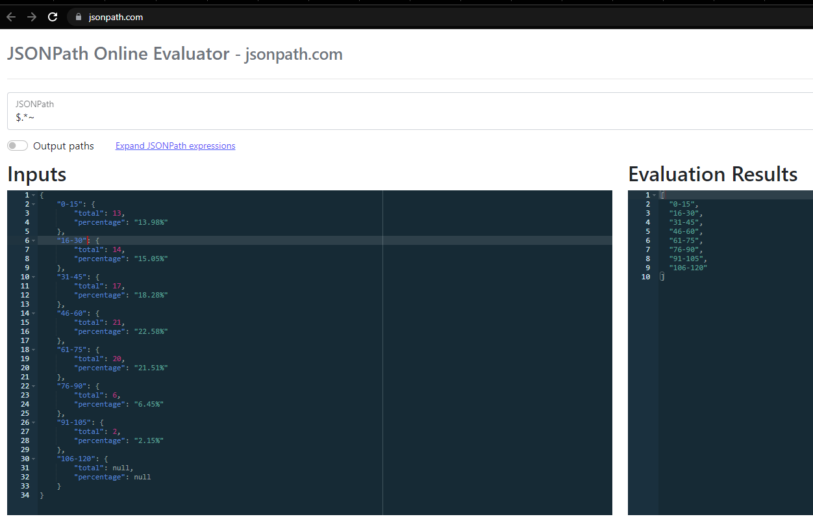The image size is (813, 521).
Task: Collapse the "61-75" object in Inputs
Action: tap(32, 349)
